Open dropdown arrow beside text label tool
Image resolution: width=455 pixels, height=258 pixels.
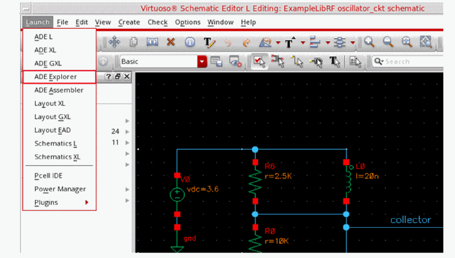[302, 43]
